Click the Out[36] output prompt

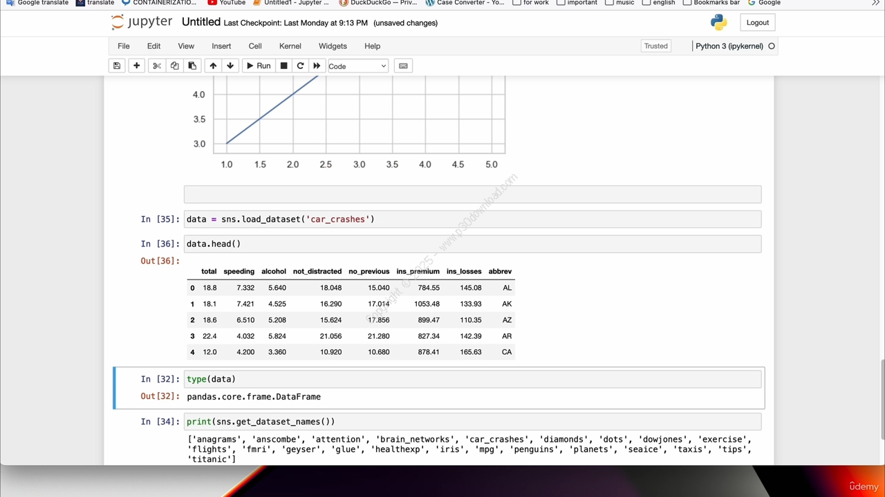160,261
